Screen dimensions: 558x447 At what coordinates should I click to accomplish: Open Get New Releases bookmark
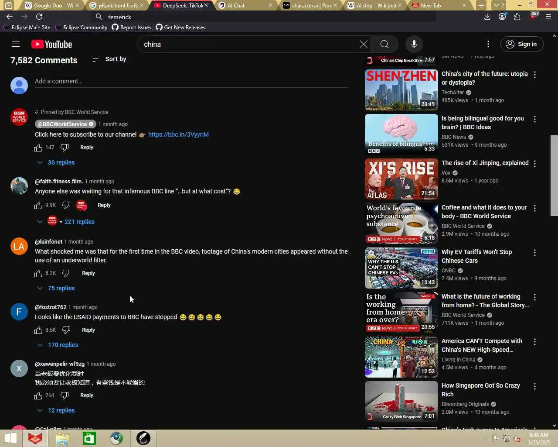coord(180,27)
